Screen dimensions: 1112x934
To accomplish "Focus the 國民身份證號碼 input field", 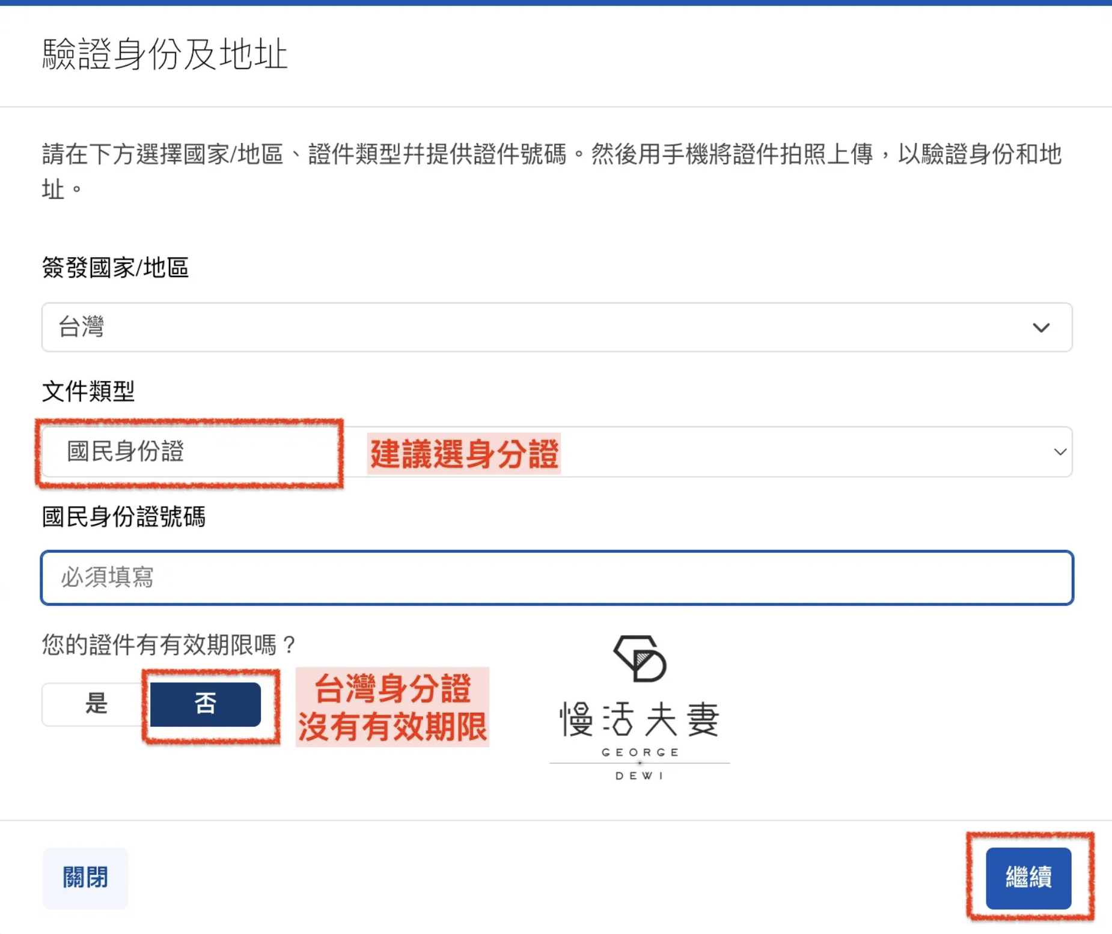I will 557,578.
